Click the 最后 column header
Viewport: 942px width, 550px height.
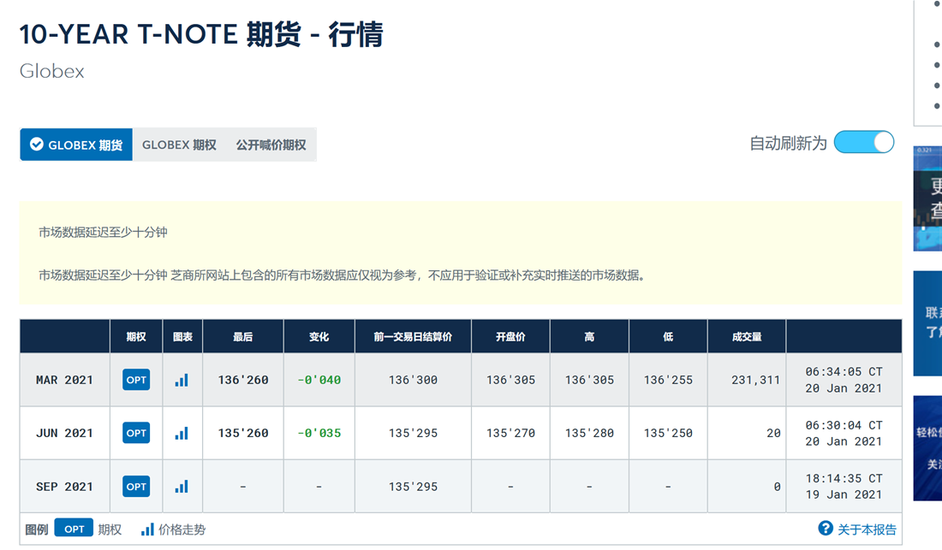(x=242, y=337)
